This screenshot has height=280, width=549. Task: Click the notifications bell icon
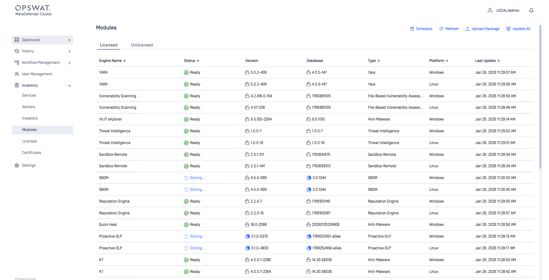tap(531, 11)
